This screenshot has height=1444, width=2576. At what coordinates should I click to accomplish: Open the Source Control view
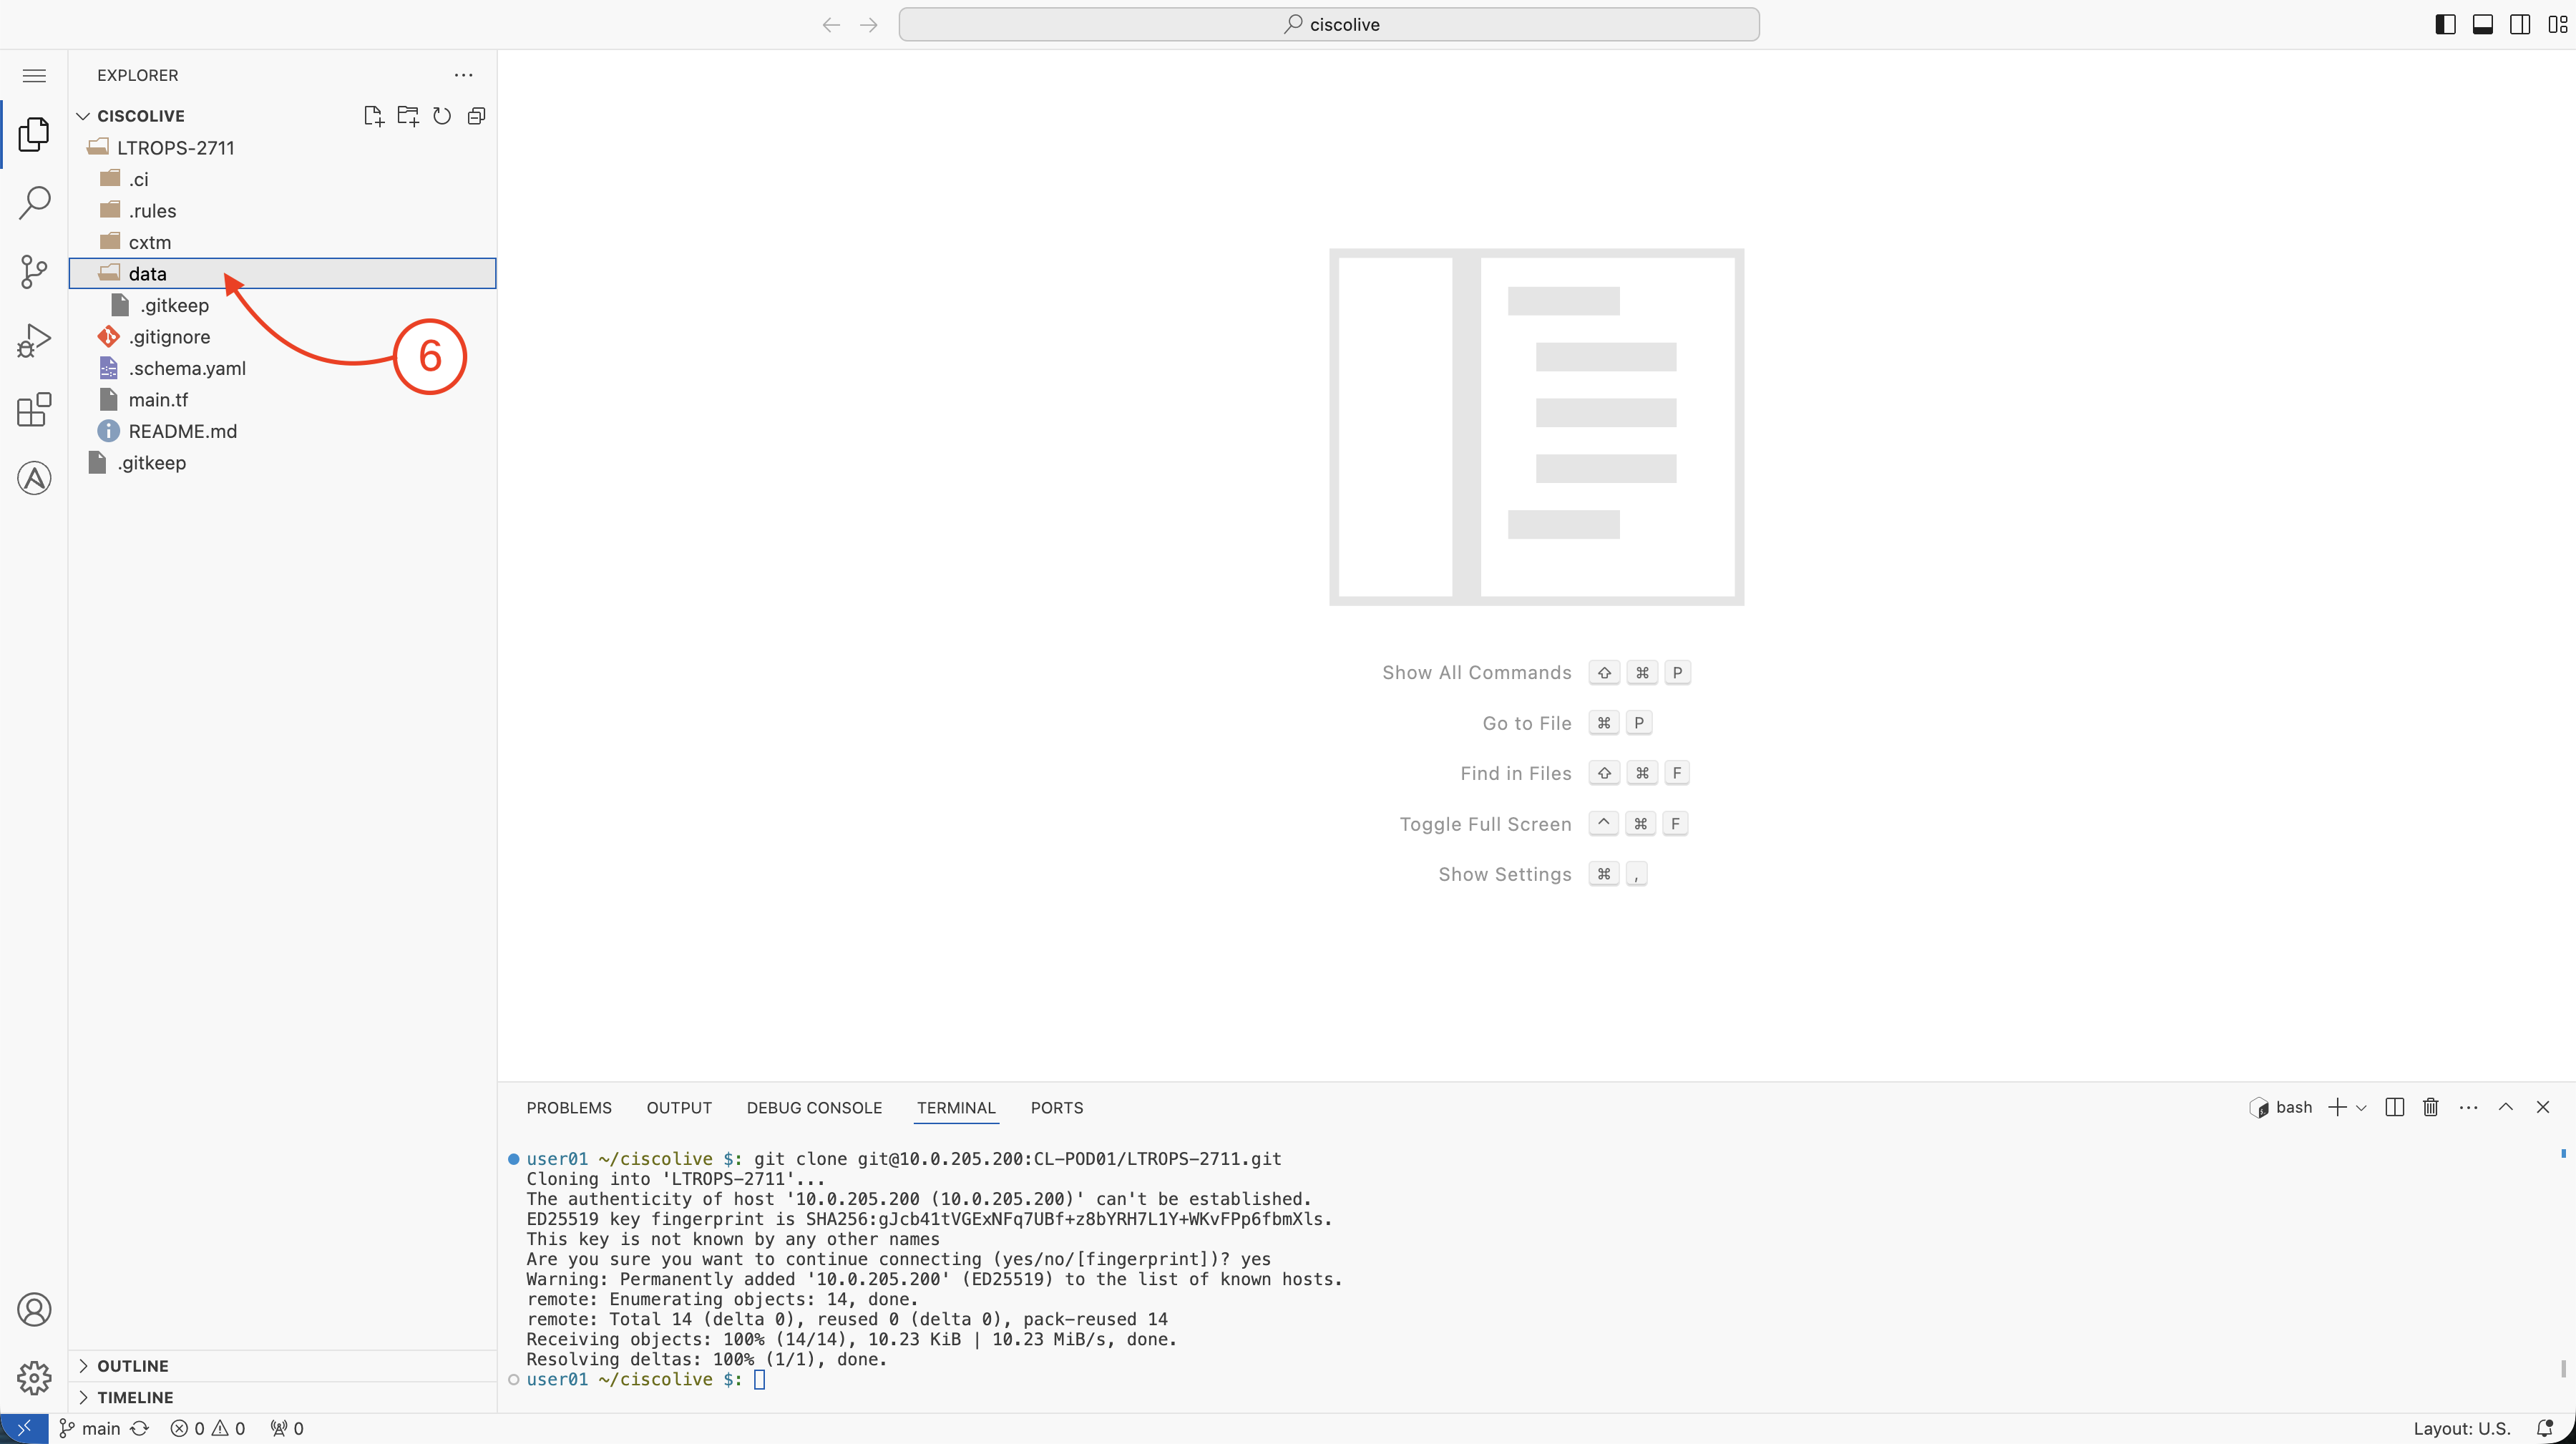pos(34,271)
